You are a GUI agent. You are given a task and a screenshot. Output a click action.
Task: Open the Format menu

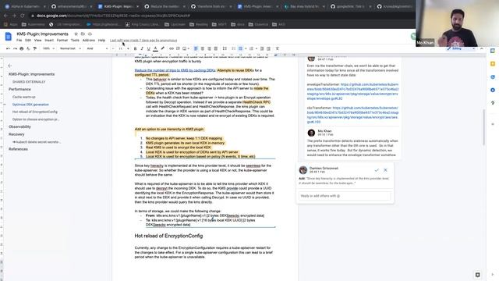(x=62, y=41)
